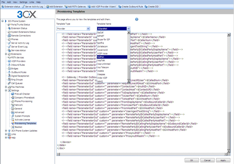Open the help icon on Provisioning page

pyautogui.click(x=136, y=19)
